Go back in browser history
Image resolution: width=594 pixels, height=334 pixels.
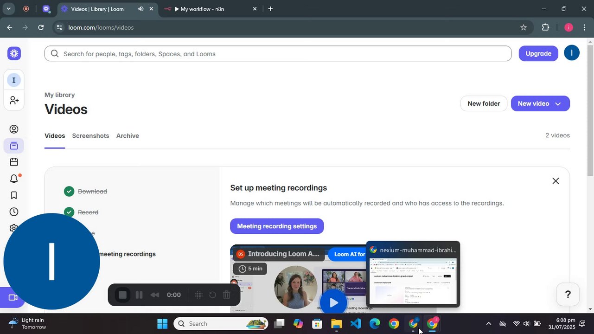(9, 27)
